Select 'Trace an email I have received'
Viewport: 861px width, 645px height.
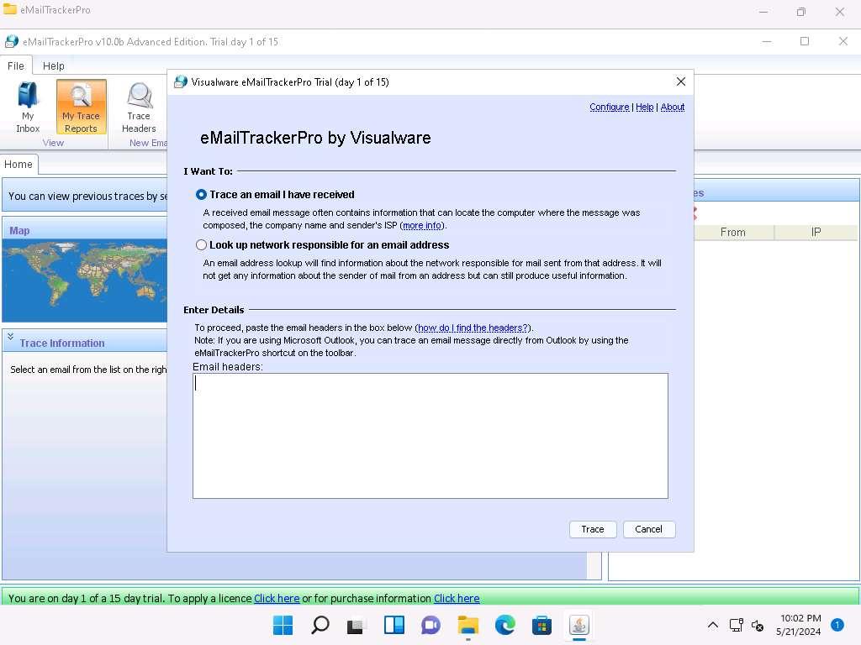pyautogui.click(x=202, y=195)
